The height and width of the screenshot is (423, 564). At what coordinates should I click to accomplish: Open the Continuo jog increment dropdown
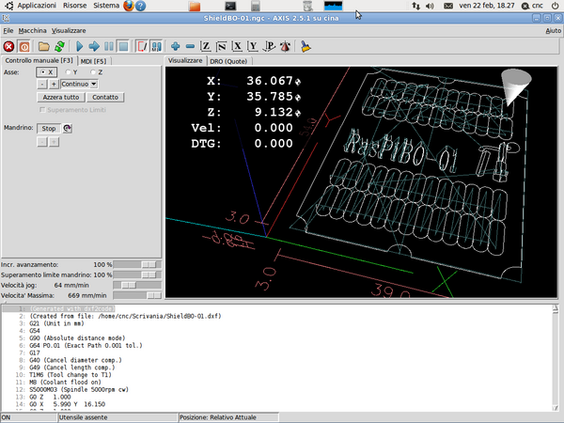point(86,84)
